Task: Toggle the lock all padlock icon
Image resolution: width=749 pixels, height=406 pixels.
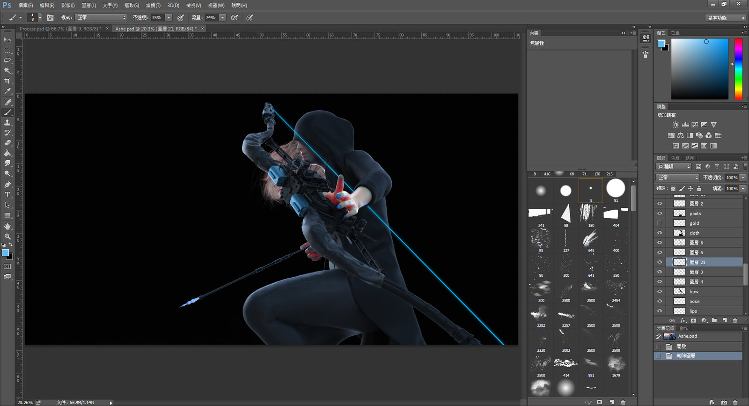Action: pos(699,189)
